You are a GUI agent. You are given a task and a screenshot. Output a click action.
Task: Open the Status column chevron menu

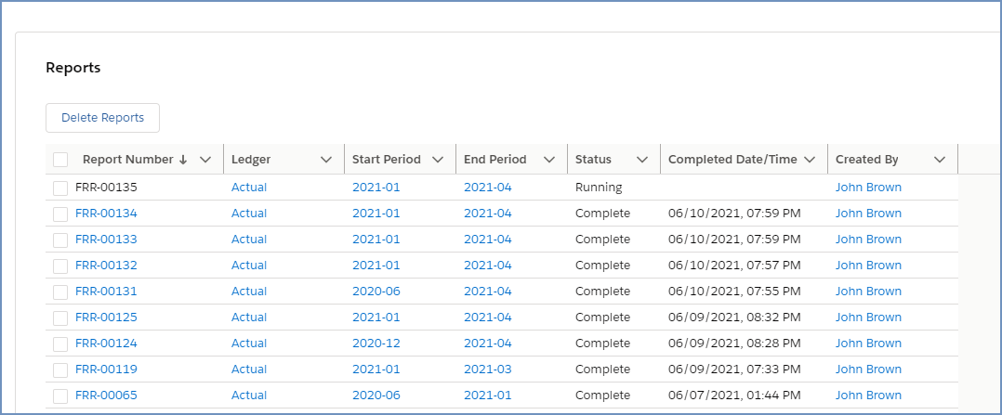click(642, 160)
